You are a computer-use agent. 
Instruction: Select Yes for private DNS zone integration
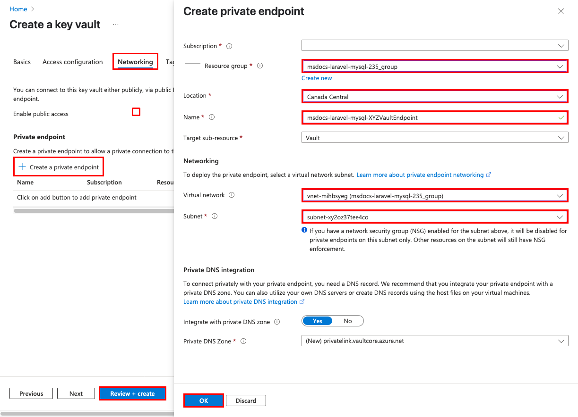318,321
